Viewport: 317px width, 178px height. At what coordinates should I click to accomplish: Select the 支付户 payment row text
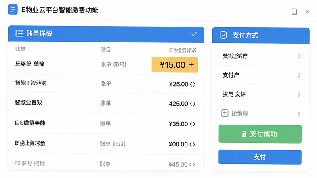point(231,75)
